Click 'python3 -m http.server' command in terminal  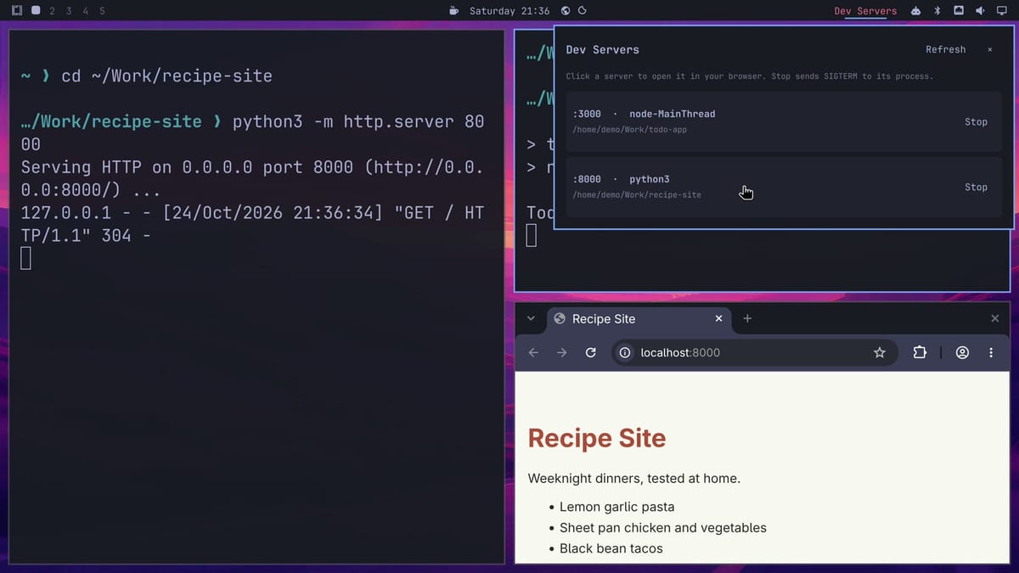(344, 121)
